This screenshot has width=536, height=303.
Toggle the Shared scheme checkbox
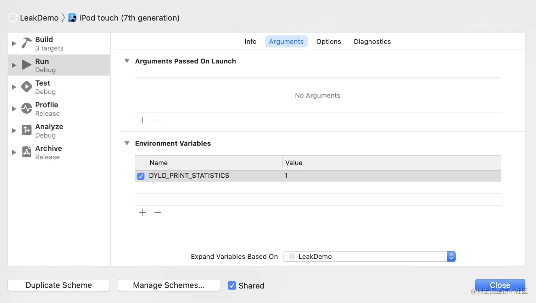[232, 285]
